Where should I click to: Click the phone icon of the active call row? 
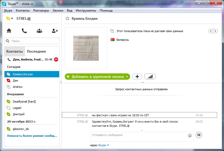coord(9,59)
